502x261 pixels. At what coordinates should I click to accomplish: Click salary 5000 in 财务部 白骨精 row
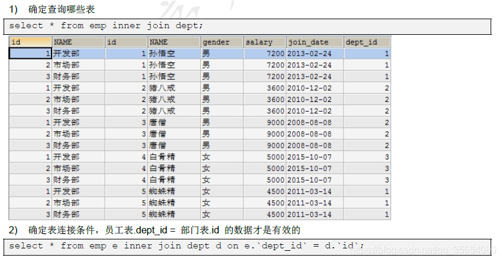pyautogui.click(x=275, y=180)
